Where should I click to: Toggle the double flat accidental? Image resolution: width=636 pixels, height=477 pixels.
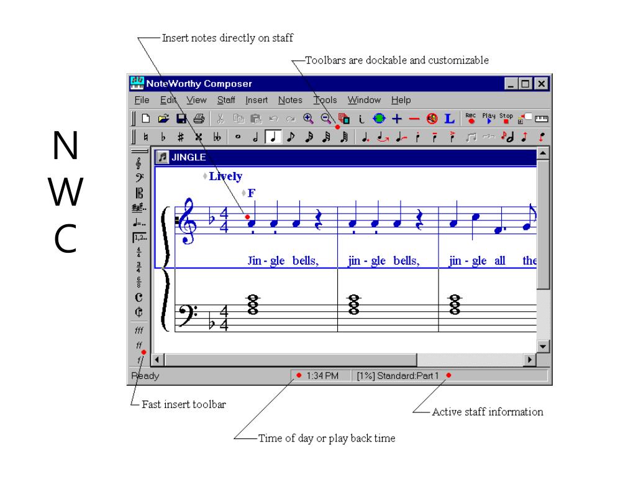coord(217,137)
